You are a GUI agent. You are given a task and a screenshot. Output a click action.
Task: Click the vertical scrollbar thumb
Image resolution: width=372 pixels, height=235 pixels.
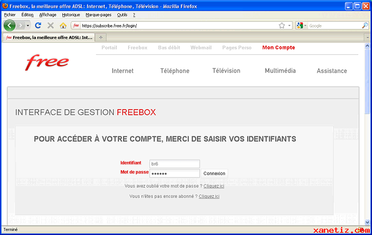(x=367, y=82)
